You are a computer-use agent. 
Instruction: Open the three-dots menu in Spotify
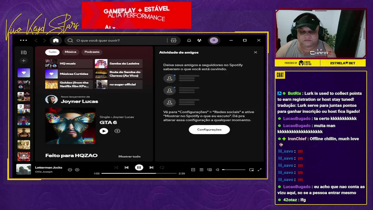pos(24,40)
